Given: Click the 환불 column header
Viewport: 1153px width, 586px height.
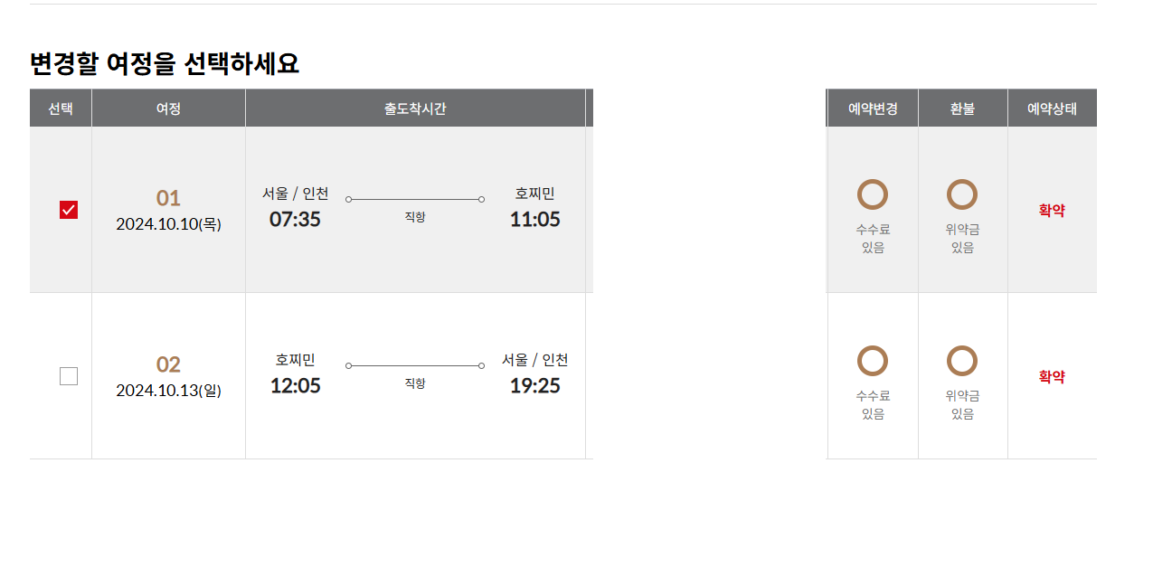Looking at the screenshot, I should click(x=962, y=109).
